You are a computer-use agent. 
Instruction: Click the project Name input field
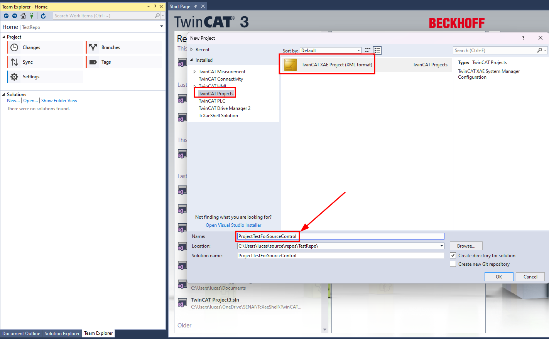341,236
